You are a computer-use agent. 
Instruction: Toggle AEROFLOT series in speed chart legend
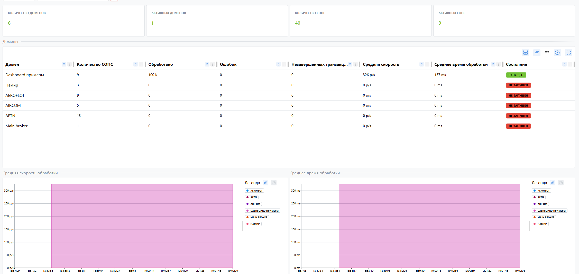[254, 191]
